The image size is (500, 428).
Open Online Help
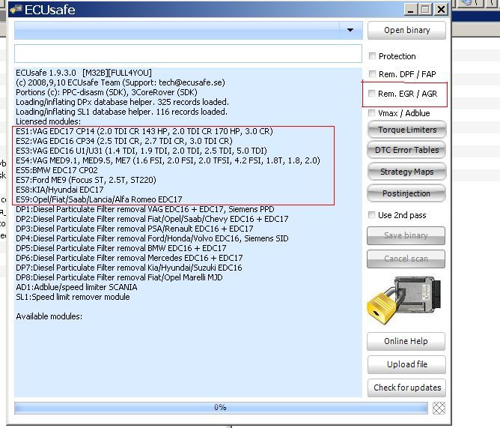406,341
